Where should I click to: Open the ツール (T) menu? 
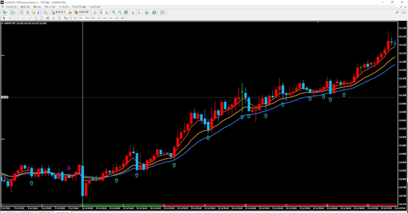pyautogui.click(x=64, y=7)
